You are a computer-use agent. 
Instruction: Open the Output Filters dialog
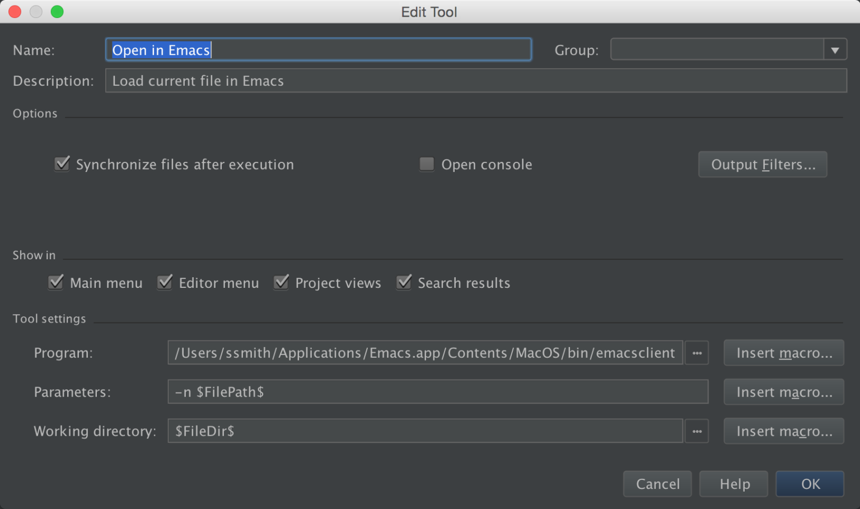coord(762,164)
